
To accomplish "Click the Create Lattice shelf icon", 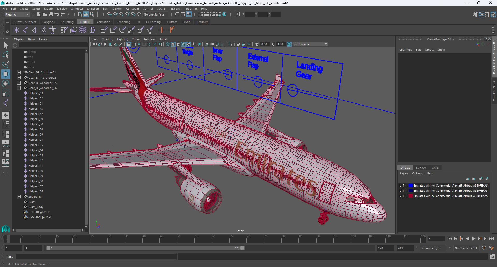I will coord(83,30).
